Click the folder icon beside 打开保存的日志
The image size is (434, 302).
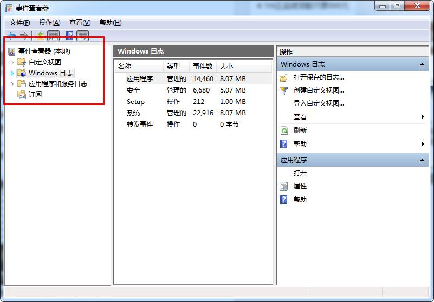284,77
